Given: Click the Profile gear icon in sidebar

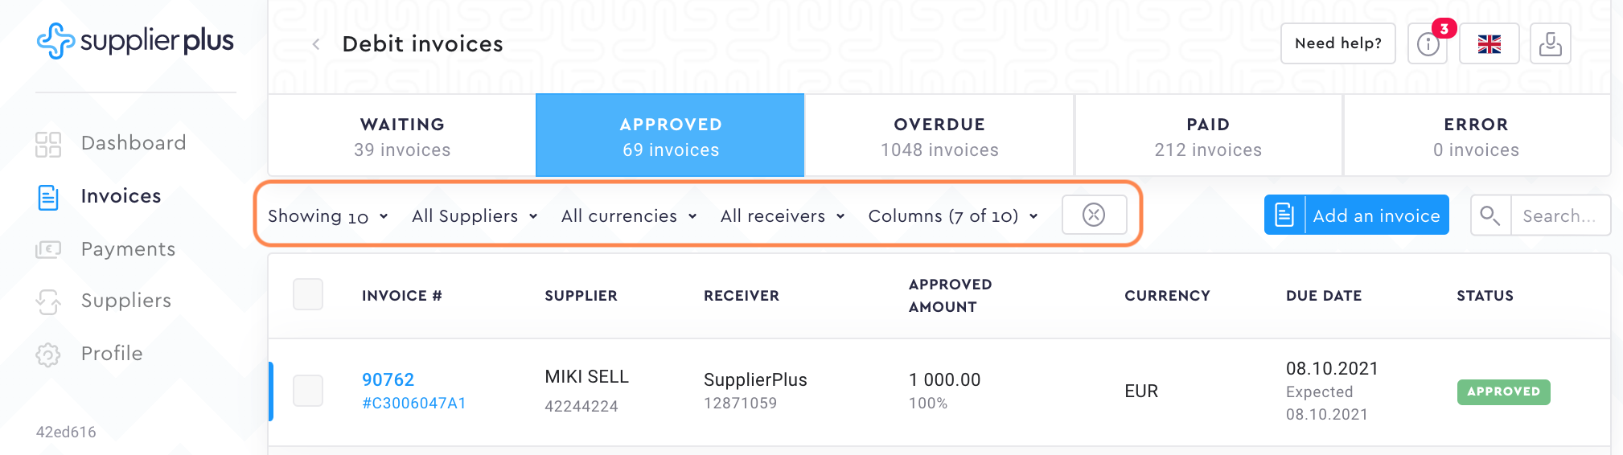Looking at the screenshot, I should [48, 355].
